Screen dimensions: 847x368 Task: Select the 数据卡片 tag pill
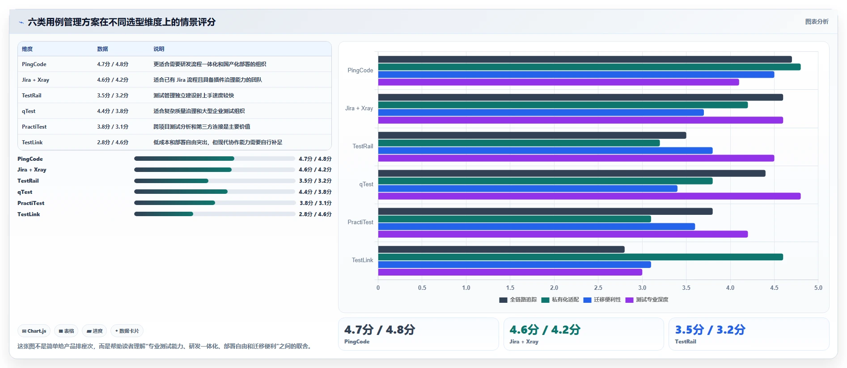pyautogui.click(x=127, y=331)
